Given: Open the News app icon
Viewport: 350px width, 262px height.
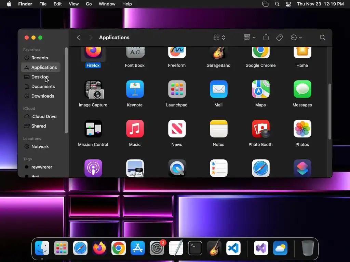Looking at the screenshot, I should click(177, 129).
